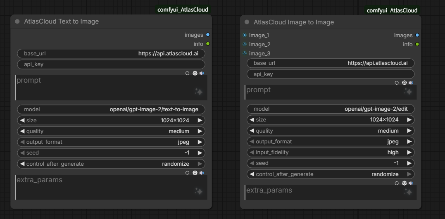Image resolution: width=445 pixels, height=219 pixels.
Task: Select next size in Text to Image node
Action: click(200, 120)
